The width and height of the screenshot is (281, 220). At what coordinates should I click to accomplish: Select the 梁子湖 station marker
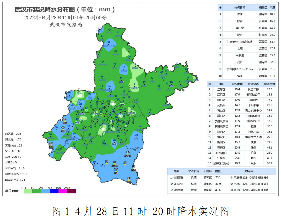point(128,154)
